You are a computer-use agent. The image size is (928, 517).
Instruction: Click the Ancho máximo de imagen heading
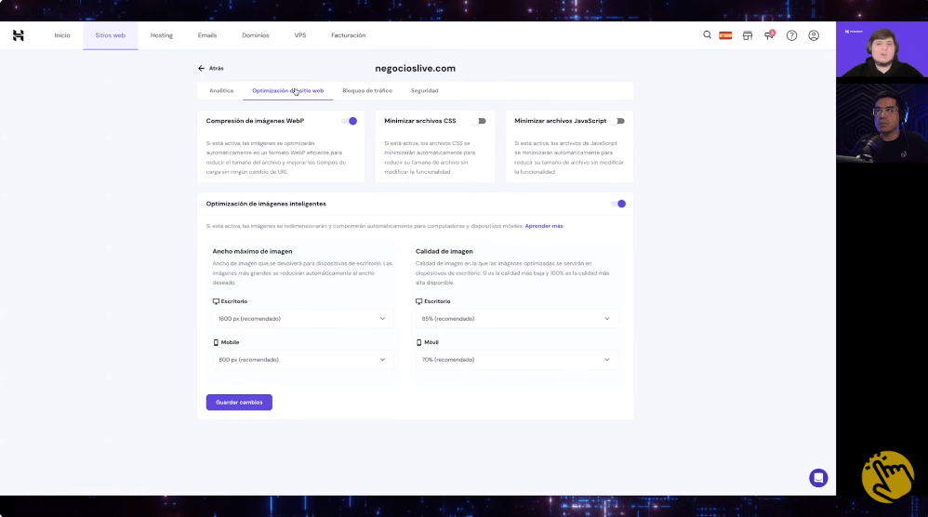point(252,251)
